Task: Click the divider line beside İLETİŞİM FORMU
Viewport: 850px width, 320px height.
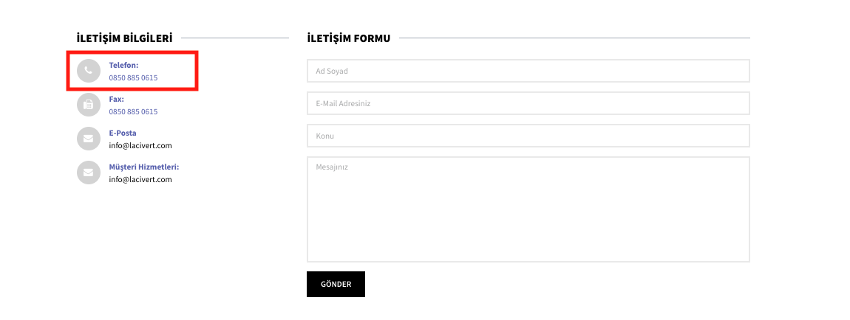Action: (574, 38)
